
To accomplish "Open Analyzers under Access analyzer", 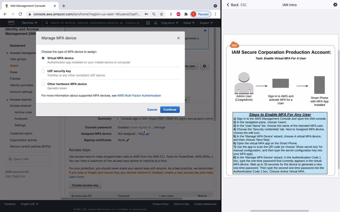I will point(21,119).
